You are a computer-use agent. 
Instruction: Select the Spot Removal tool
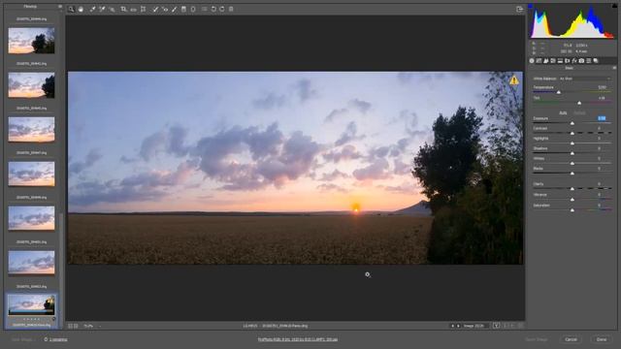(x=155, y=9)
